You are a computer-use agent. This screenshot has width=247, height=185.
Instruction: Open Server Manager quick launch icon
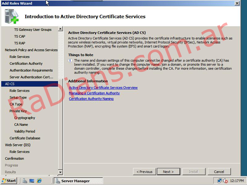(x=24, y=181)
